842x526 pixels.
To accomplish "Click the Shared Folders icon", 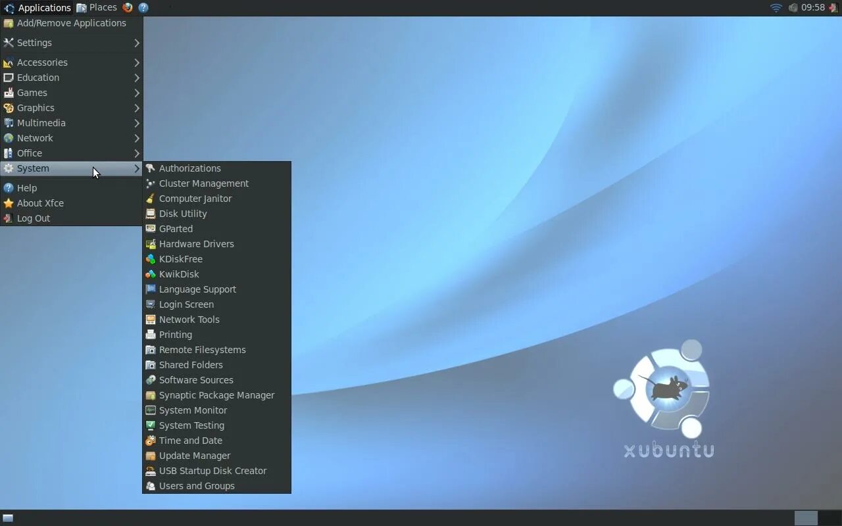I will [x=151, y=365].
